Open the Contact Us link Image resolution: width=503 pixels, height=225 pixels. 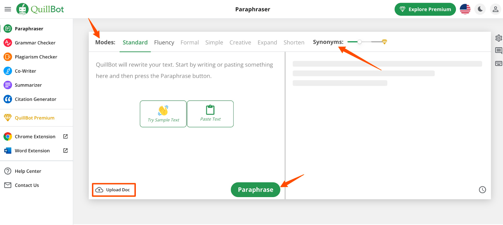[x=27, y=185]
